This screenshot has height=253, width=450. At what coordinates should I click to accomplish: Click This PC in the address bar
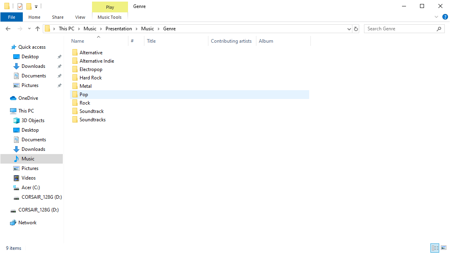coord(66,29)
